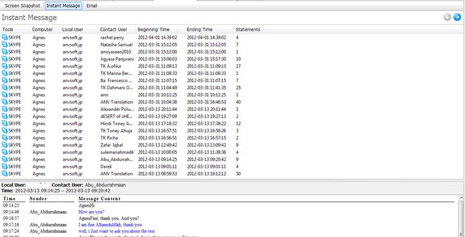Select contact TK Richa
465x237 pixels.
[x=109, y=138]
